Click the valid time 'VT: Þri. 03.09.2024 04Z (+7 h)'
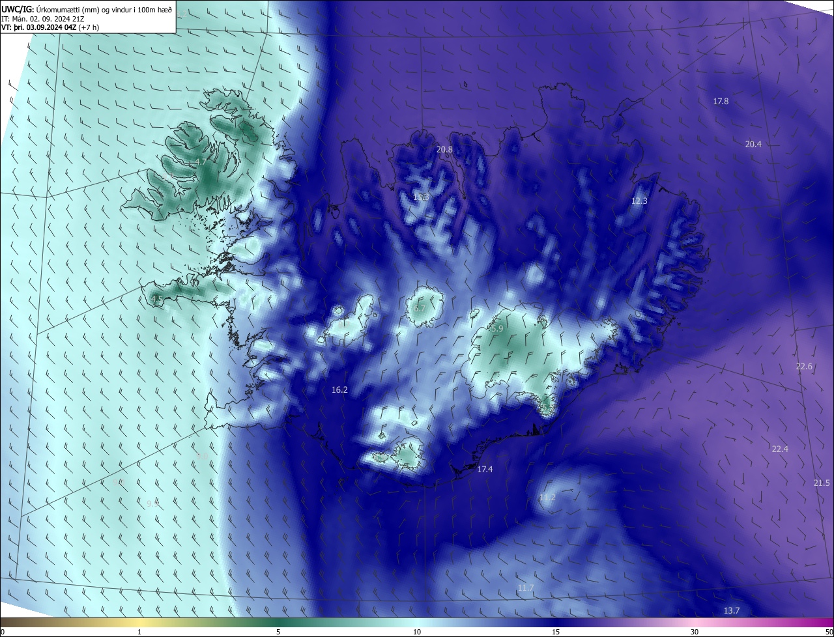The height and width of the screenshot is (637, 834). pos(50,27)
